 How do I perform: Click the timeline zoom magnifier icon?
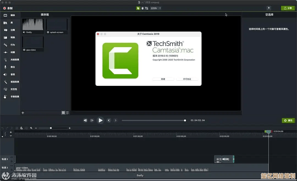coord(31,128)
